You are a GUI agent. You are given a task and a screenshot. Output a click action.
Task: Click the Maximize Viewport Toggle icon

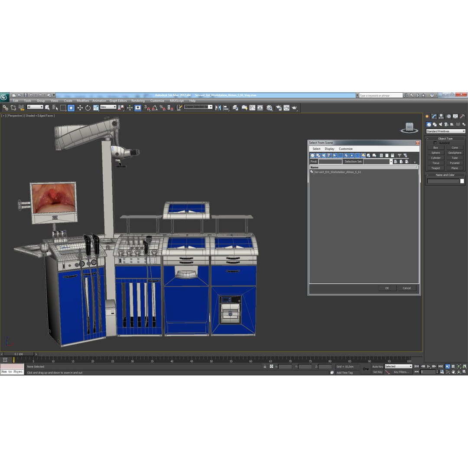[x=464, y=372]
